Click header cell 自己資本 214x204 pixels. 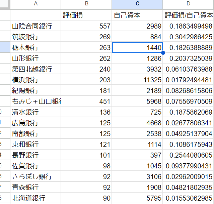click(x=137, y=15)
